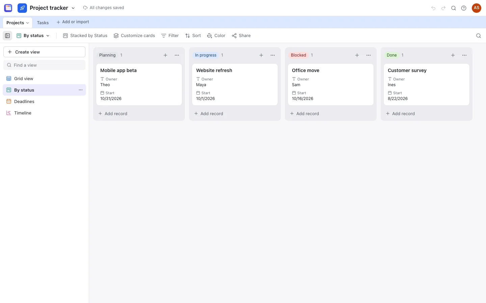Expand the Project tracker title dropdown
The height and width of the screenshot is (303, 486).
point(73,8)
